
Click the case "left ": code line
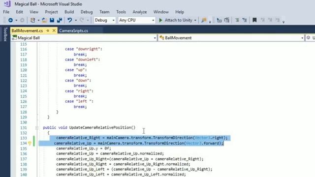[x=79, y=101]
